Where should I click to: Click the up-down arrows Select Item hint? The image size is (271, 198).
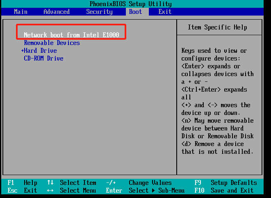pyautogui.click(x=72, y=182)
